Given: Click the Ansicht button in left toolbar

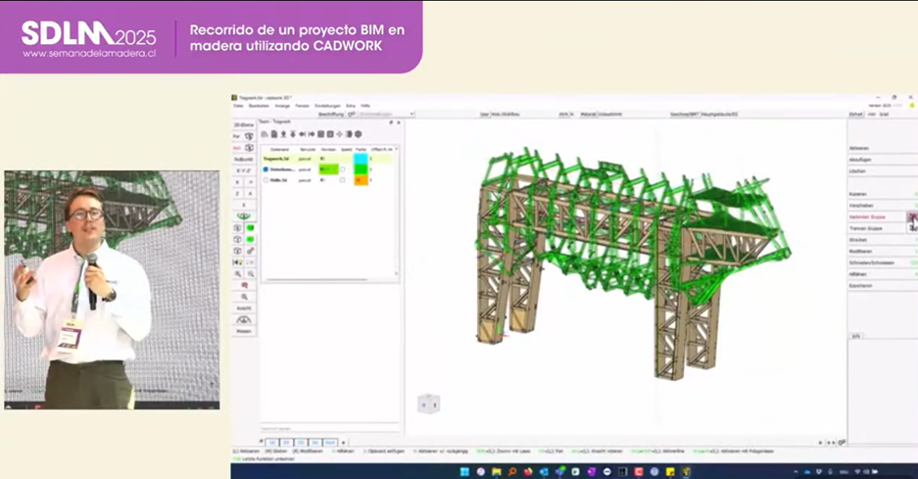Looking at the screenshot, I should coord(243,308).
